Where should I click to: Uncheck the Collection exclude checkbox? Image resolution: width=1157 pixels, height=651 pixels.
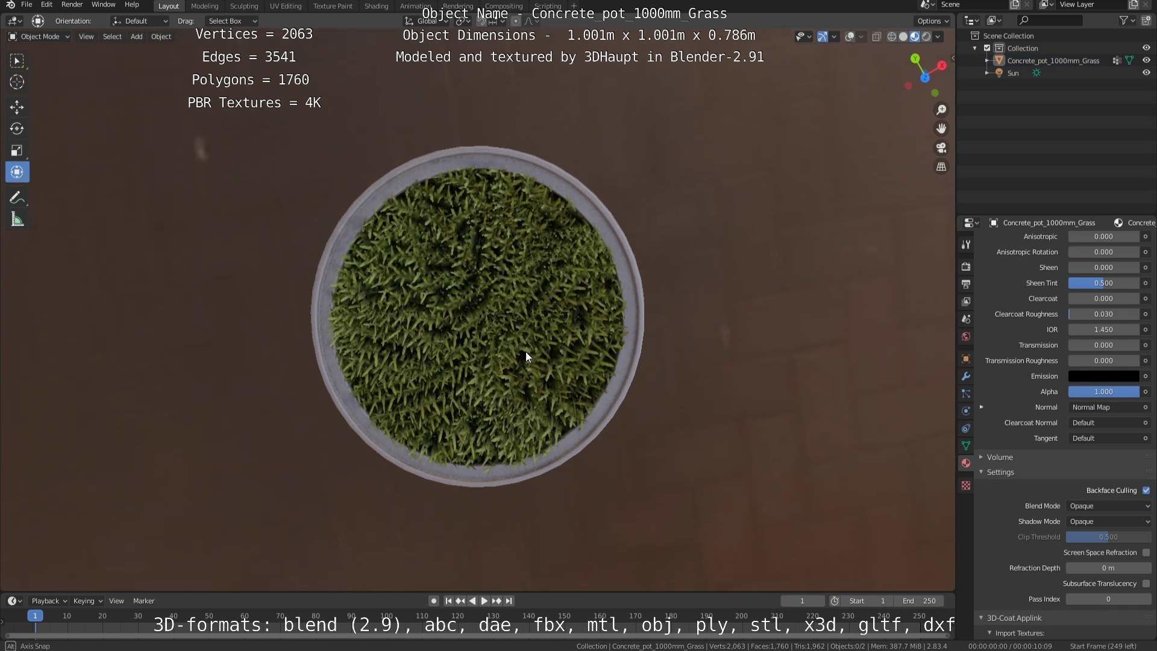(x=987, y=48)
